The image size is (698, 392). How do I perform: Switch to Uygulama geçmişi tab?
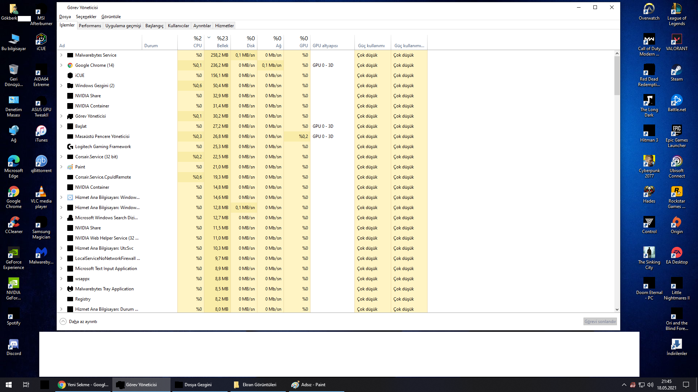click(123, 26)
